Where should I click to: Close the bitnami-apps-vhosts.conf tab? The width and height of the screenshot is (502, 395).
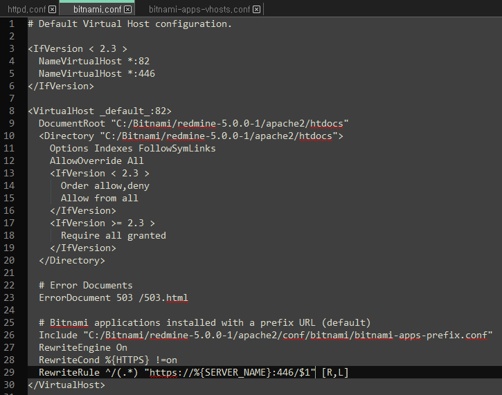tap(256, 10)
